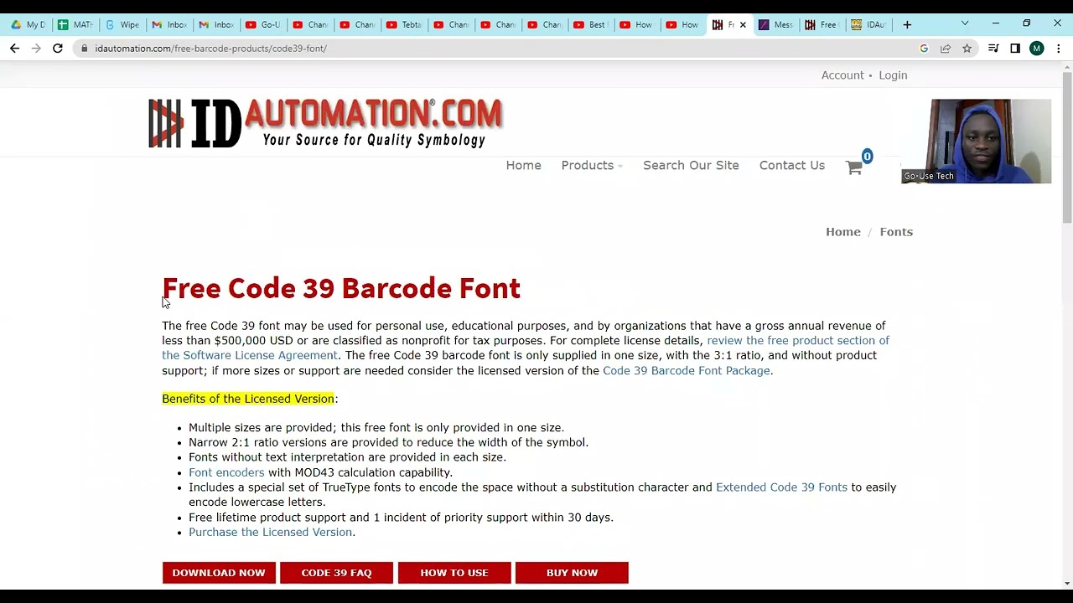Open the shopping cart icon
The image size is (1073, 603).
tap(854, 167)
